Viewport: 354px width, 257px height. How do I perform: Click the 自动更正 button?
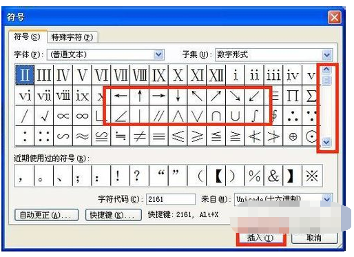[46, 215]
